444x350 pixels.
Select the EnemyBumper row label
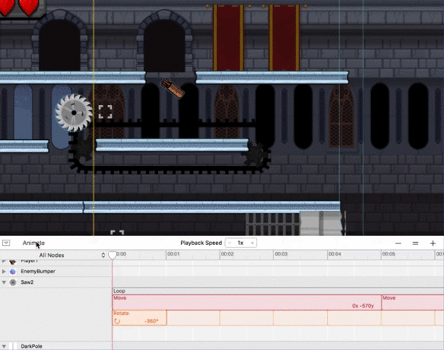click(38, 271)
